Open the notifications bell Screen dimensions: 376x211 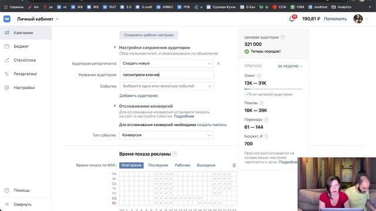(292, 19)
